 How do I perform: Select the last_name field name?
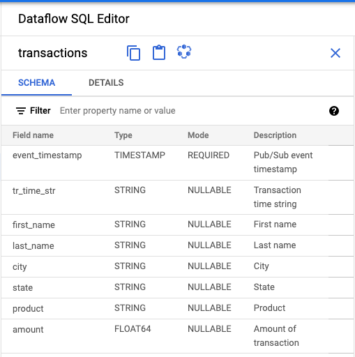click(x=33, y=245)
